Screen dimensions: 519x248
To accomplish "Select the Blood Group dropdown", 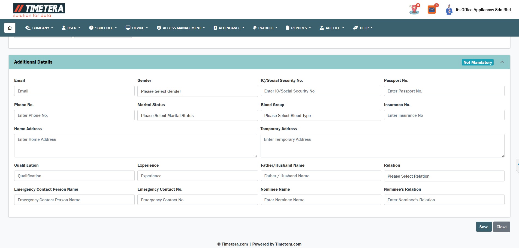I will point(321,116).
